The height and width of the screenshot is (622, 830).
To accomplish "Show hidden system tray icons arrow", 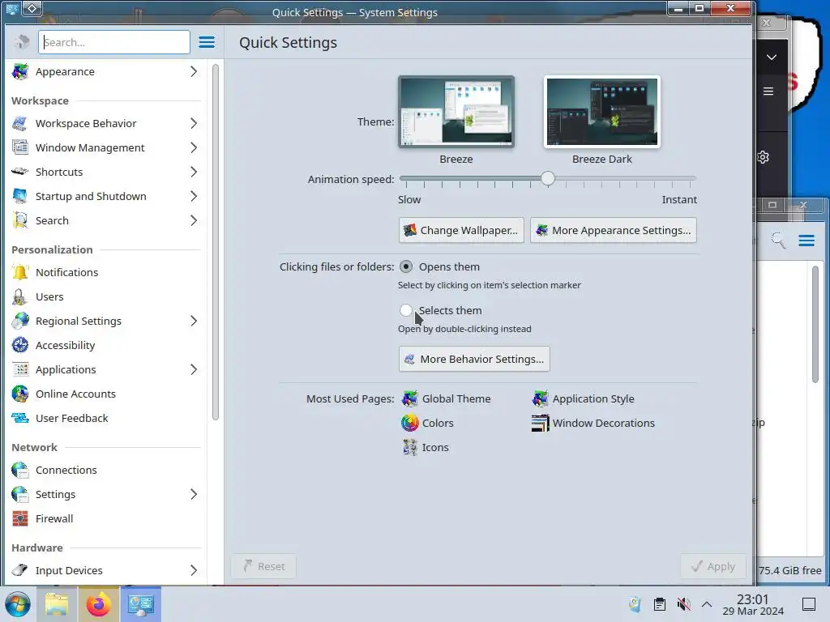I will [x=707, y=604].
